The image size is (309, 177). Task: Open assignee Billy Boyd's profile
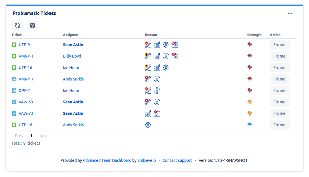pyautogui.click(x=72, y=56)
